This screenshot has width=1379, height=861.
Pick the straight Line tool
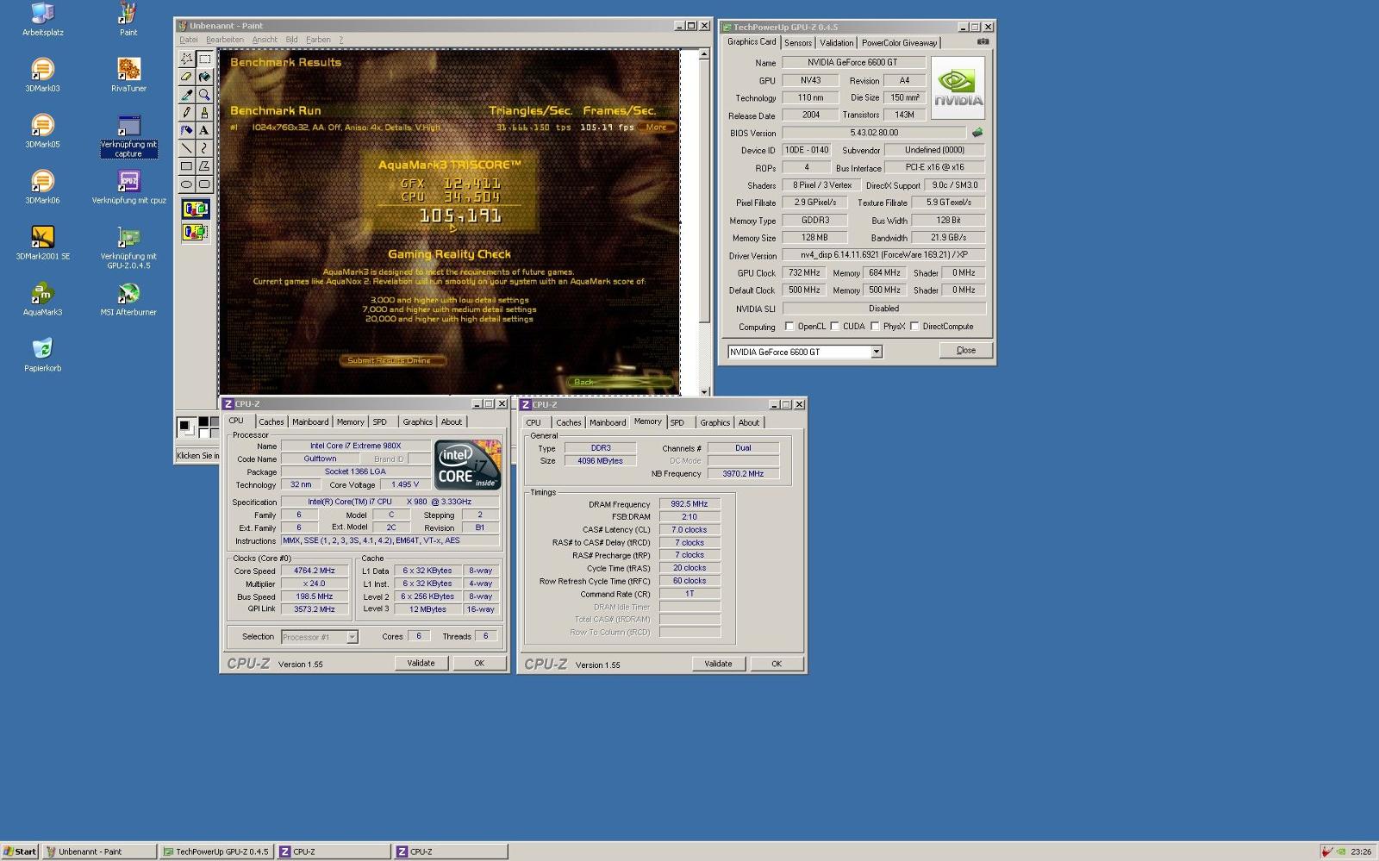pyautogui.click(x=186, y=148)
